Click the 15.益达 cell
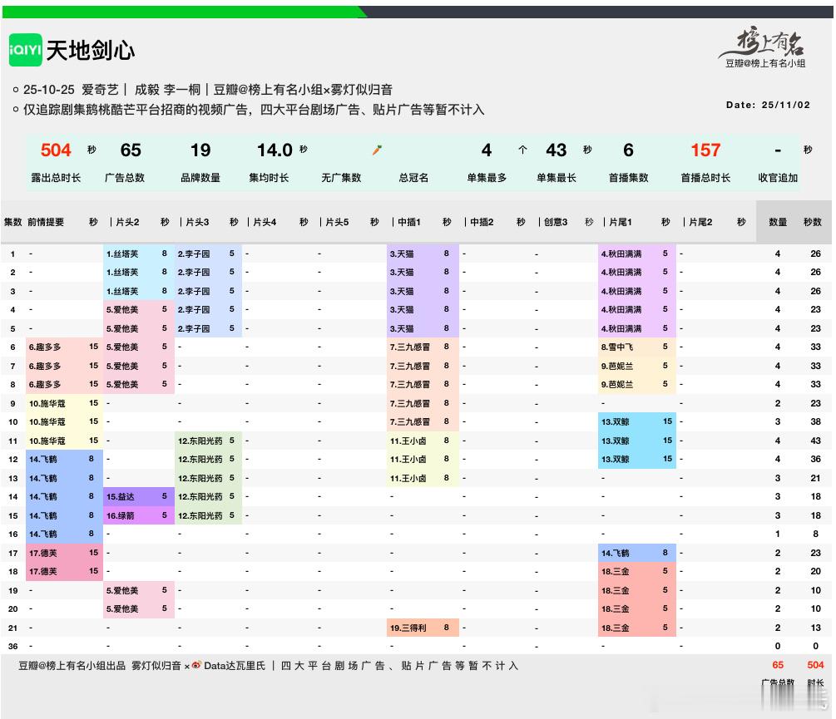The width and height of the screenshot is (836, 719). [x=139, y=497]
